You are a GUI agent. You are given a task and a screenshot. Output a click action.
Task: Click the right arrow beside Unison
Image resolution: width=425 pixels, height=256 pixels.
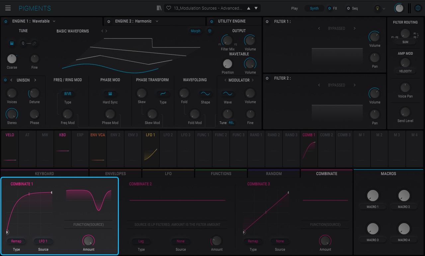click(35, 80)
